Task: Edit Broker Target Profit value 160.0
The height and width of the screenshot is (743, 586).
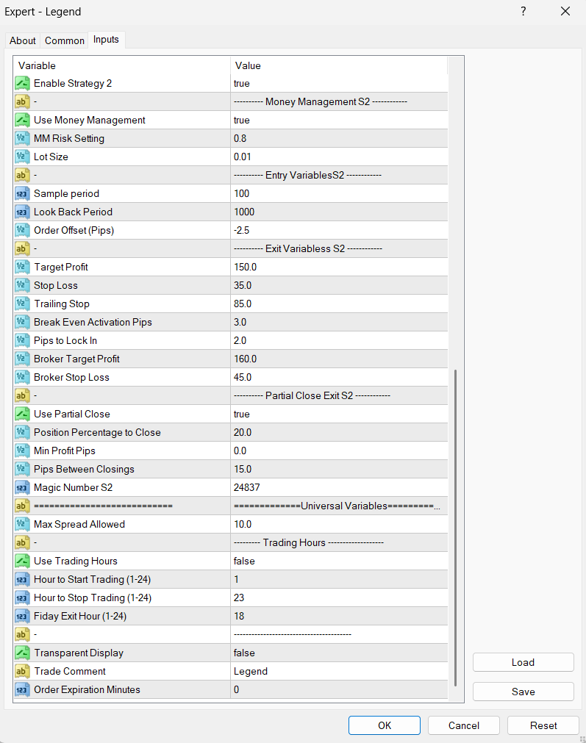Action: (339, 359)
